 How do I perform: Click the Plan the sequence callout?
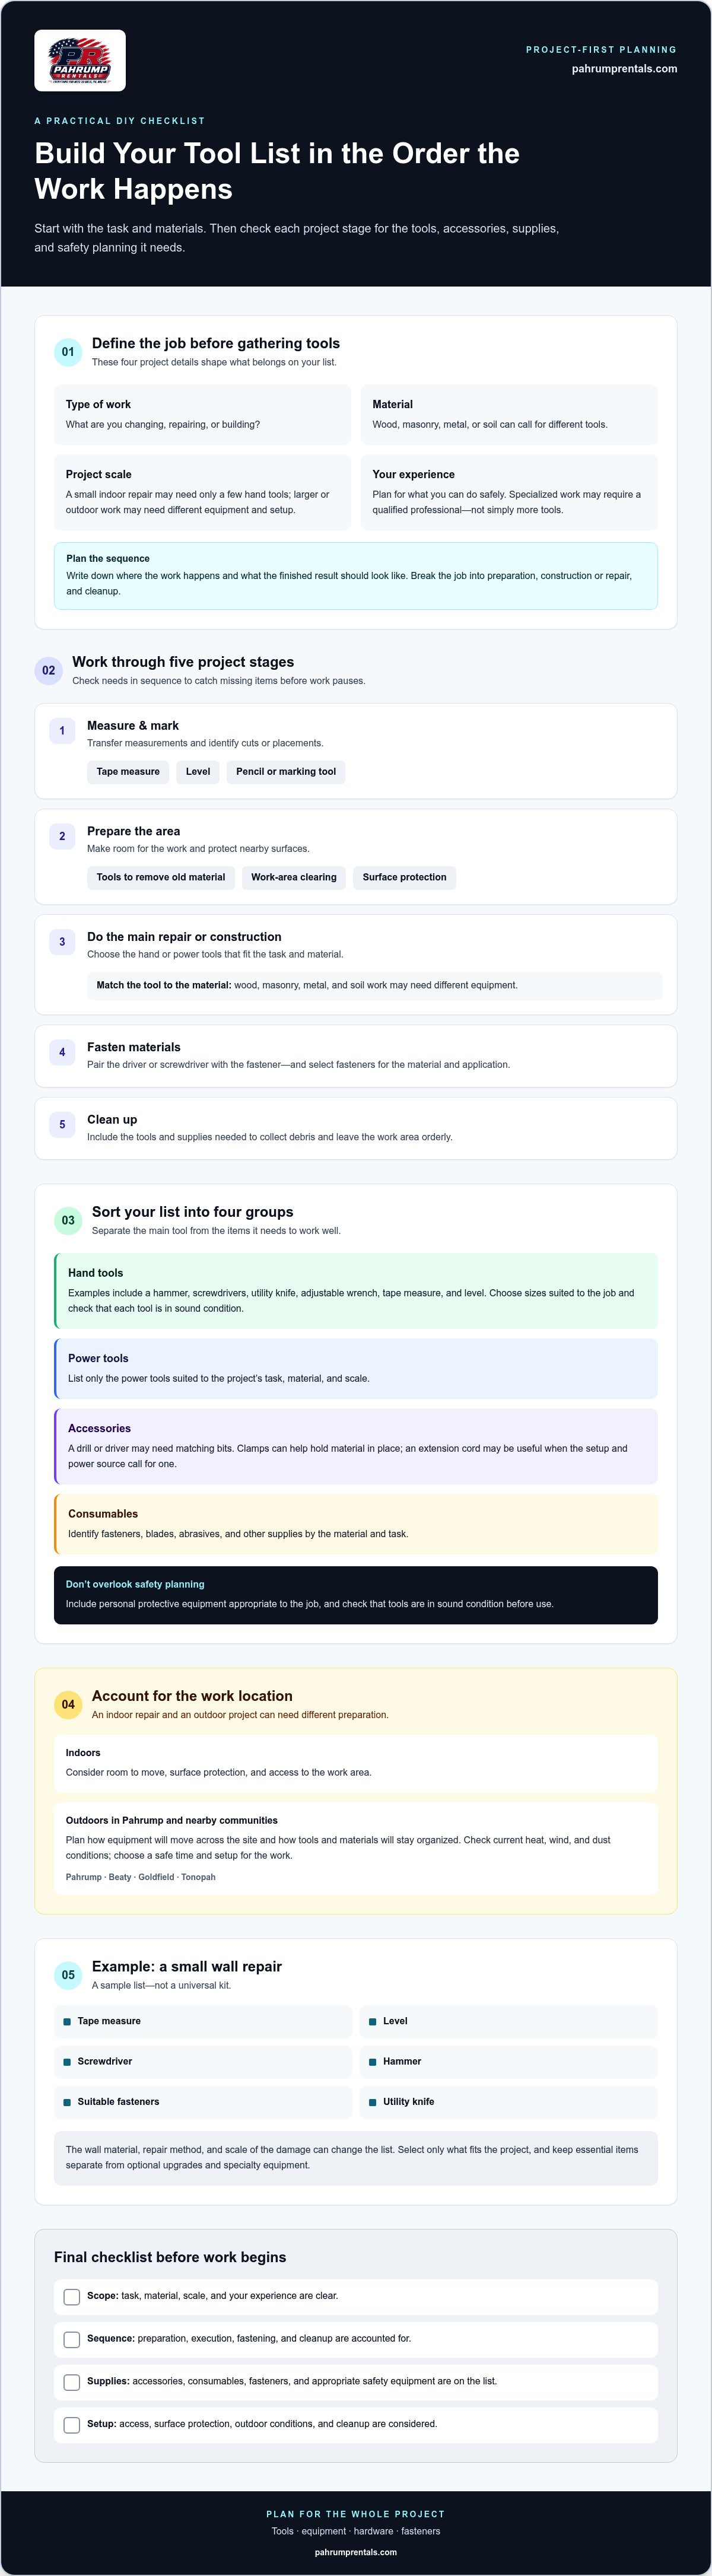[356, 576]
